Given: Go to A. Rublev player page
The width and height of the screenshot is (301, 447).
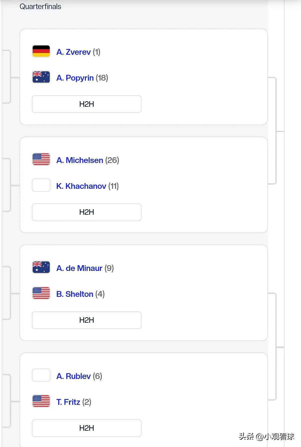Looking at the screenshot, I should pyautogui.click(x=73, y=376).
